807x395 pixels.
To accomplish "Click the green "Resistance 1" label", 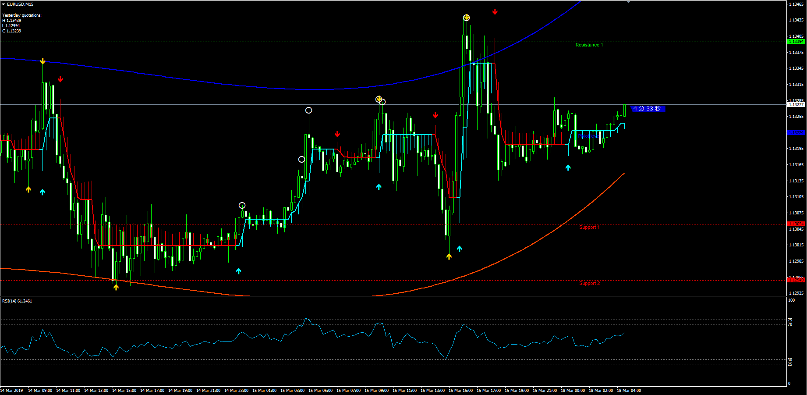I will click(589, 45).
